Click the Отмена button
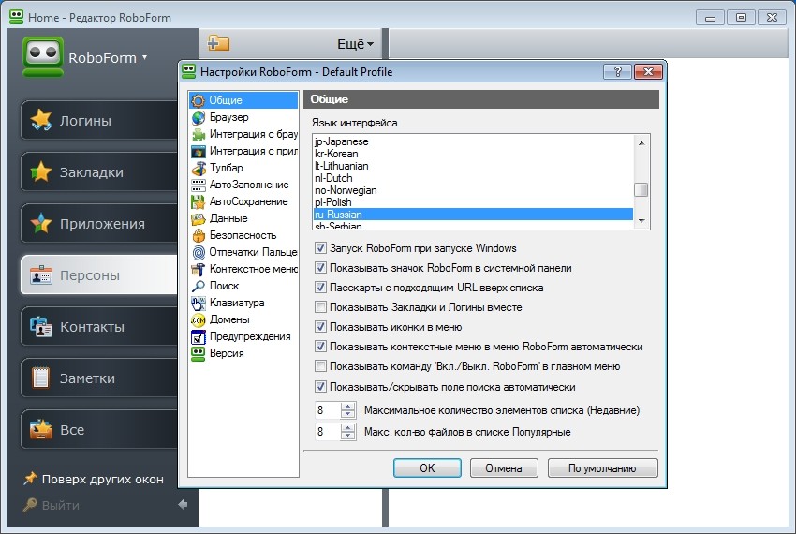 (504, 467)
